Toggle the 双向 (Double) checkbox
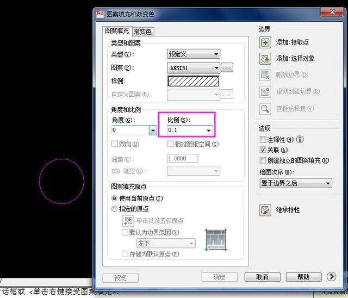348x298 pixels. pyautogui.click(x=115, y=144)
